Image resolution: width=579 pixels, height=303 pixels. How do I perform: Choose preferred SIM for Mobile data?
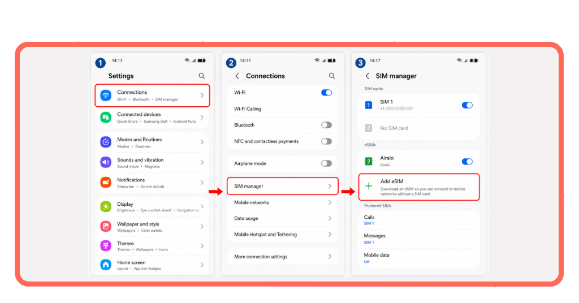point(419,258)
